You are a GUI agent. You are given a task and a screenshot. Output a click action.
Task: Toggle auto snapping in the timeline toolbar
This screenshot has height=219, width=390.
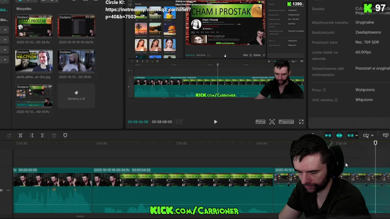point(339,135)
